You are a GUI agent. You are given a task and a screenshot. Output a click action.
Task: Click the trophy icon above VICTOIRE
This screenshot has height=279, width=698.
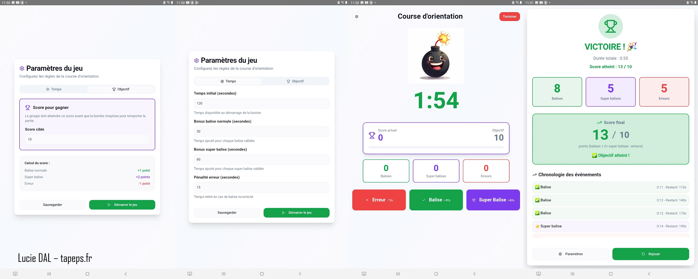(x=610, y=26)
